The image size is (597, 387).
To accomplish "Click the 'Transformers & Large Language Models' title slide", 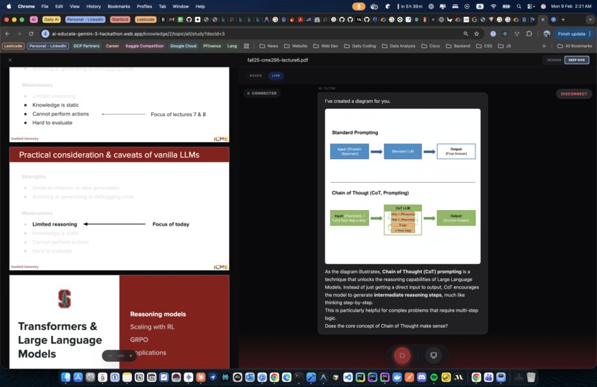I will click(119, 322).
